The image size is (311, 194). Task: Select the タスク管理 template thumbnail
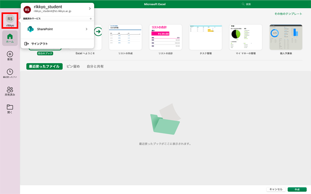(206, 37)
